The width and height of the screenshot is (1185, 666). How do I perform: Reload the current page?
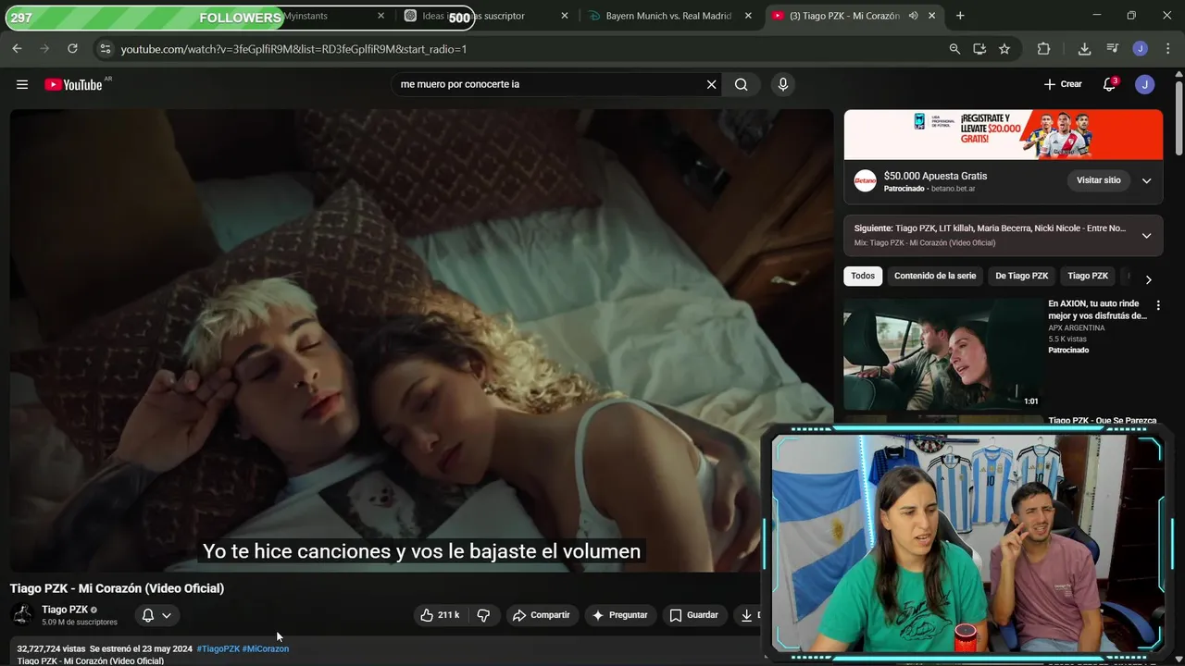[72, 48]
